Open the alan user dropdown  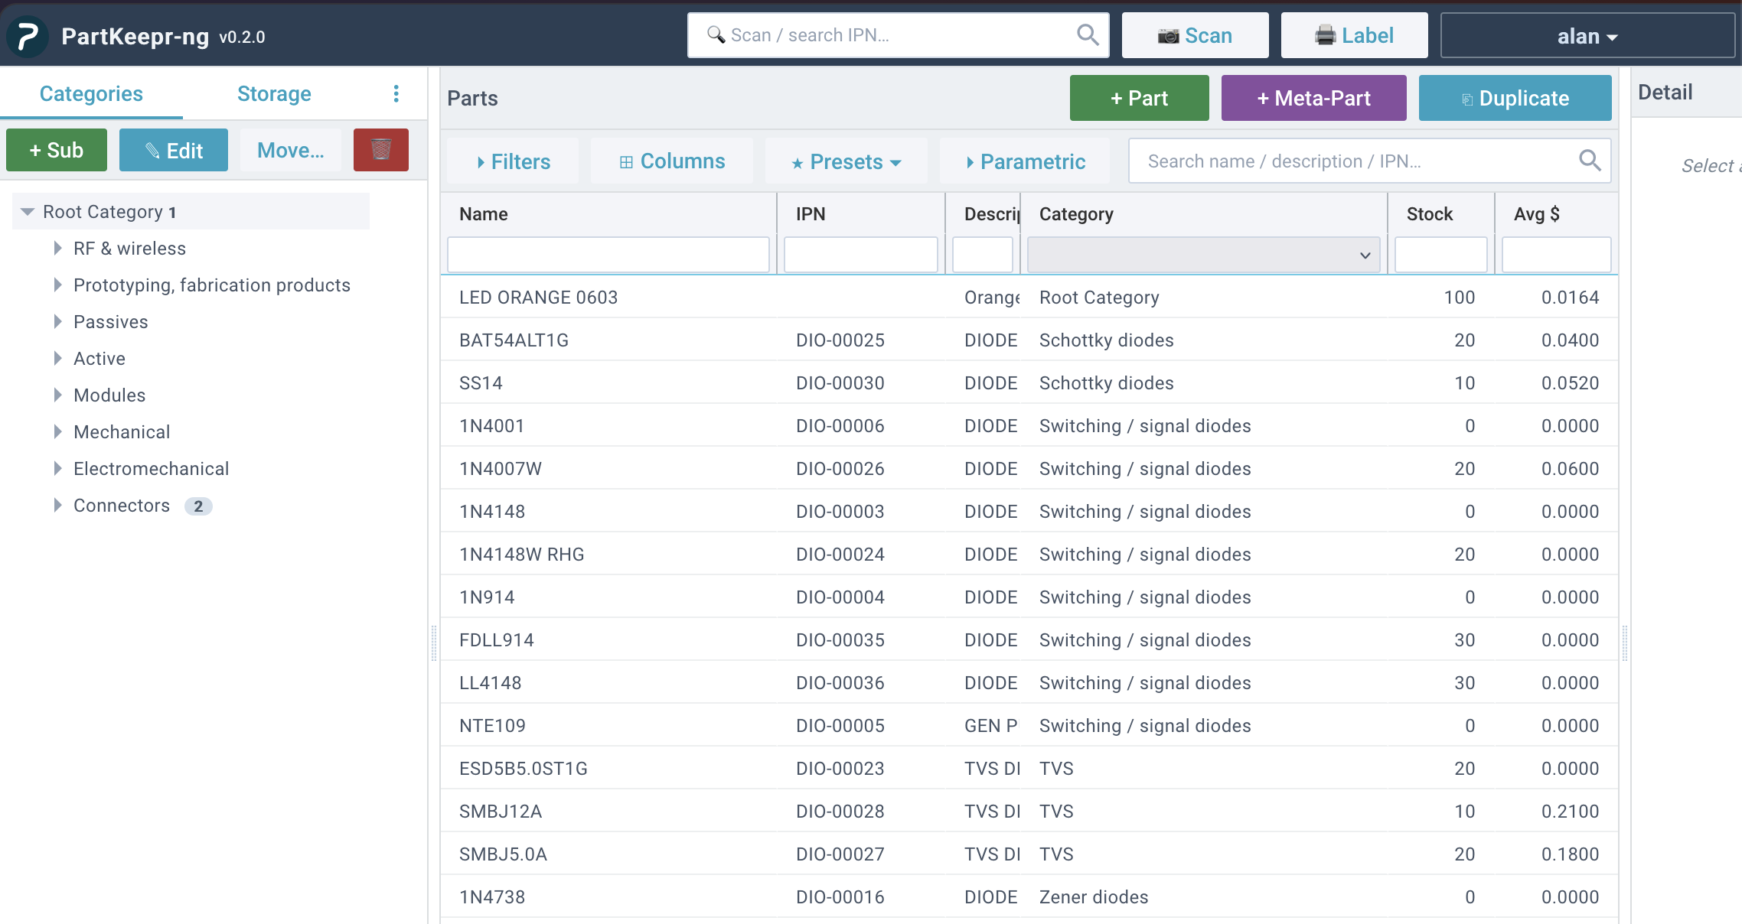click(1587, 36)
